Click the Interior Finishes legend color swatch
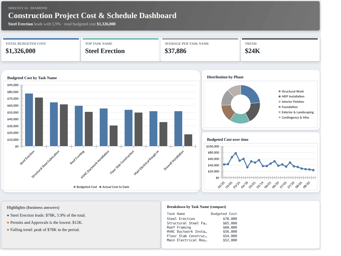The width and height of the screenshot is (341, 256). click(280, 102)
